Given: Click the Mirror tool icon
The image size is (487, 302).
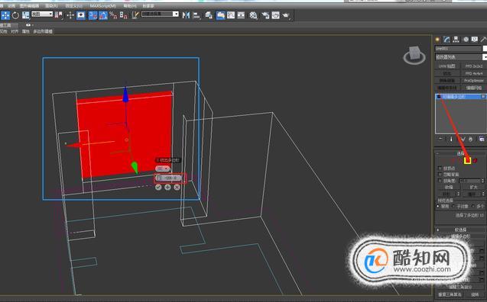Looking at the screenshot, I should click(x=186, y=14).
